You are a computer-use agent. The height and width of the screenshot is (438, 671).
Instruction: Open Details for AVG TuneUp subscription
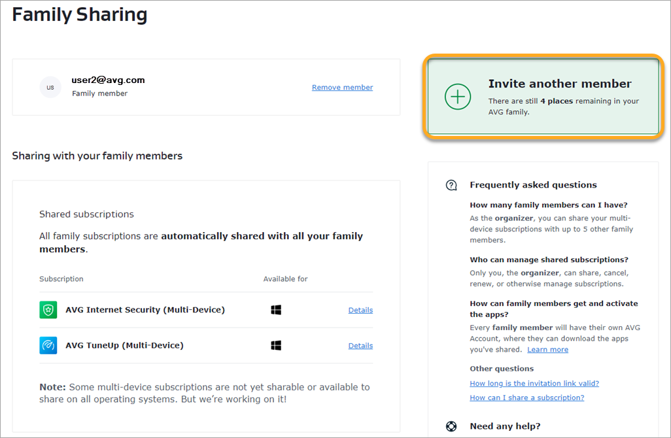point(360,346)
